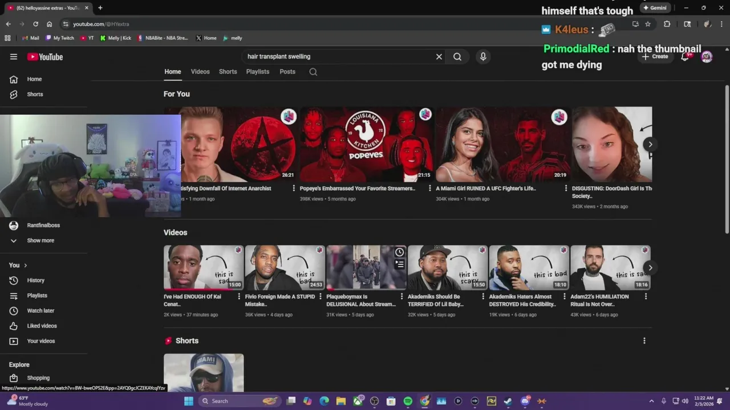Screen dimensions: 730x410
Task: Reload the page in the browser
Action: point(35,24)
